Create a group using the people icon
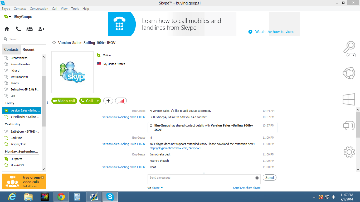 [30, 29]
